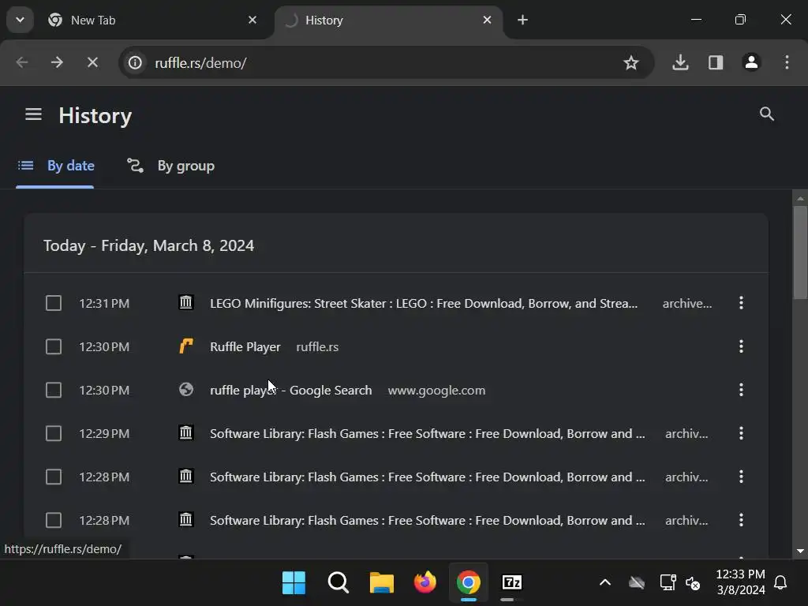The height and width of the screenshot is (606, 808).
Task: Open Chrome's three-dot main menu
Action: [787, 62]
